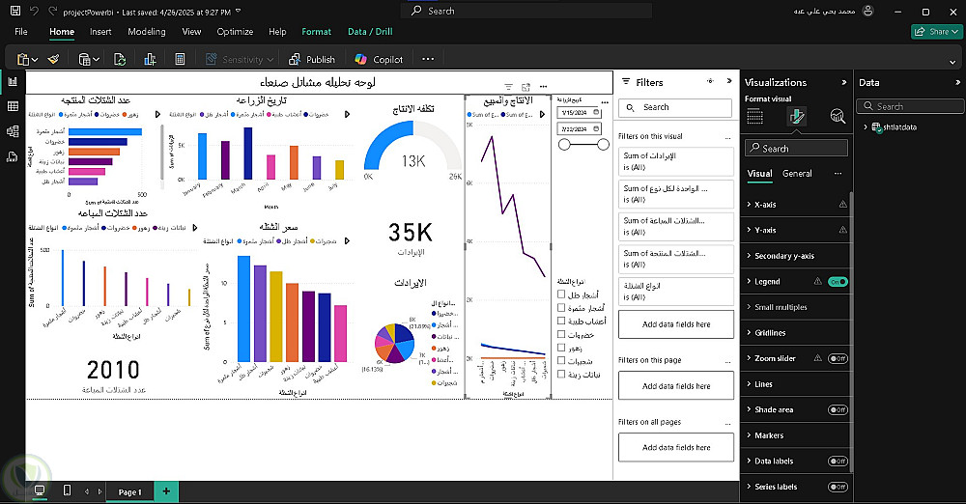Switch to desktop layout icon

[40, 491]
